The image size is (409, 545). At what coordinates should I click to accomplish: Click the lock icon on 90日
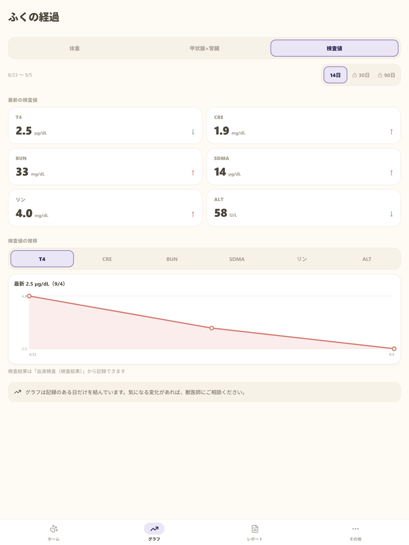380,75
